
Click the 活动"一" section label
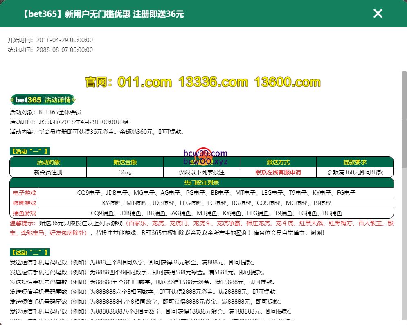30,151
